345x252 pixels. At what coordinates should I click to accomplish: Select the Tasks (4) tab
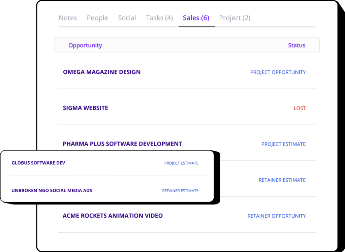coord(159,18)
